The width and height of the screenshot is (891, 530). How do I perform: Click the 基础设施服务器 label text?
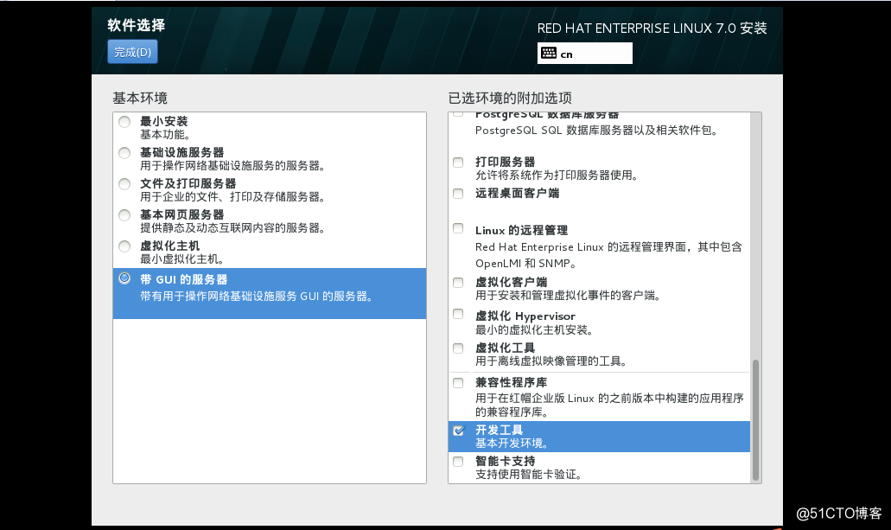click(x=181, y=152)
